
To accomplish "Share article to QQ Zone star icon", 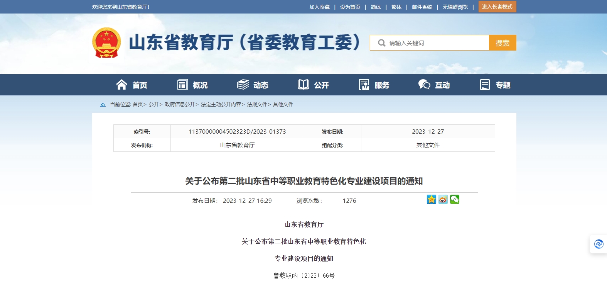I will point(431,199).
